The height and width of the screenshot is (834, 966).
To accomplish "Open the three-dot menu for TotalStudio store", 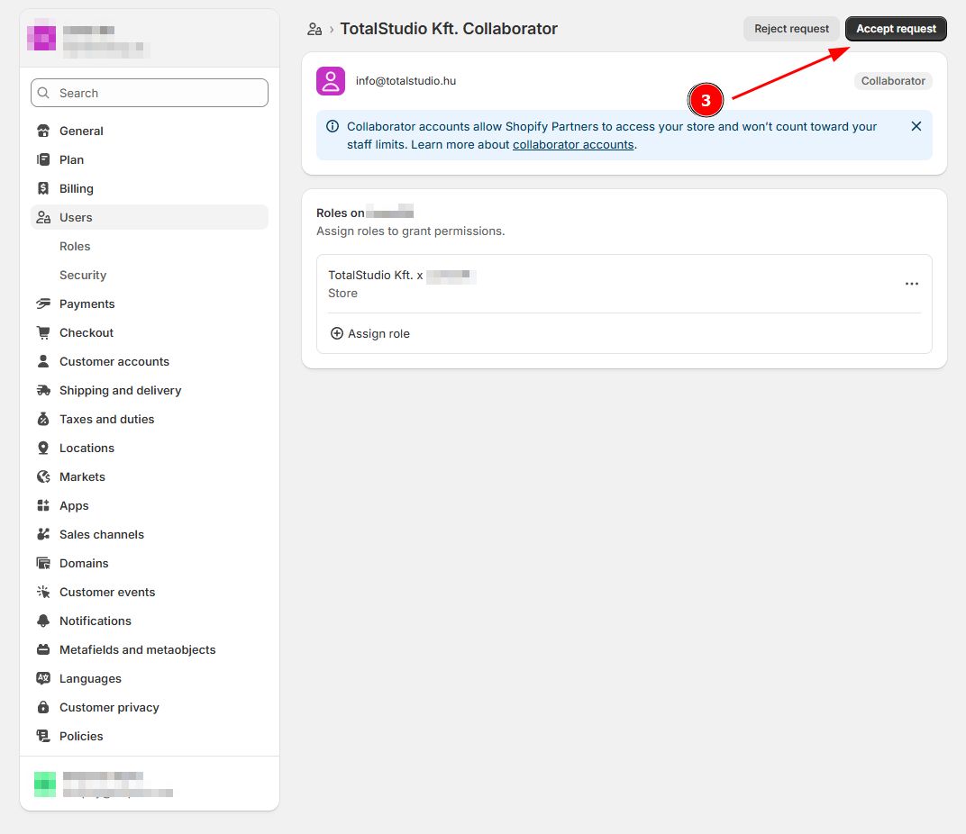I will pos(911,284).
